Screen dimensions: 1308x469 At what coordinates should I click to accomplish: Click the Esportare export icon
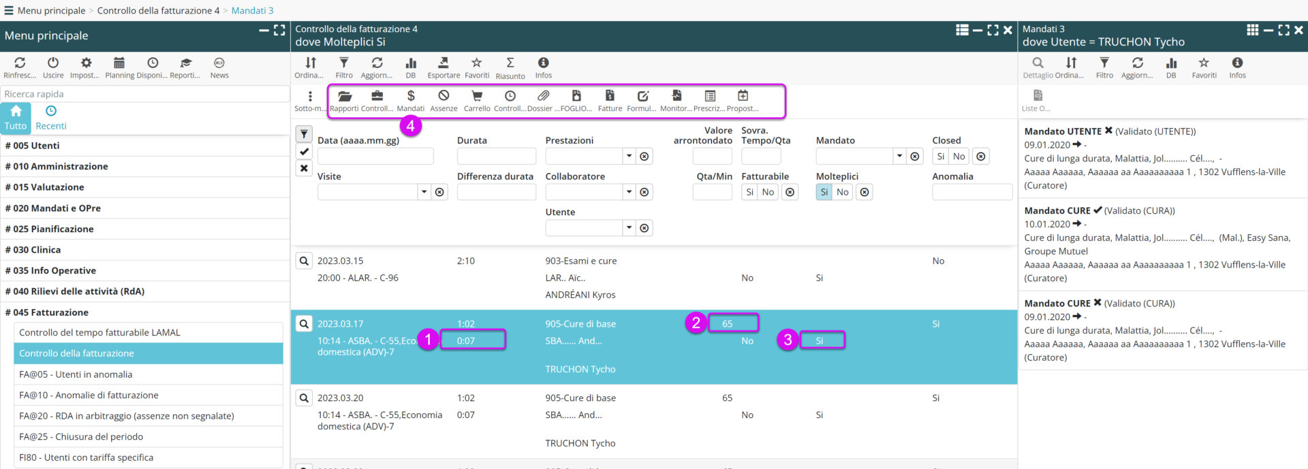(x=443, y=63)
